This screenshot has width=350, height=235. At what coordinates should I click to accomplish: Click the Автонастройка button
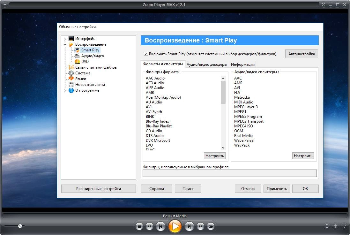tap(302, 54)
